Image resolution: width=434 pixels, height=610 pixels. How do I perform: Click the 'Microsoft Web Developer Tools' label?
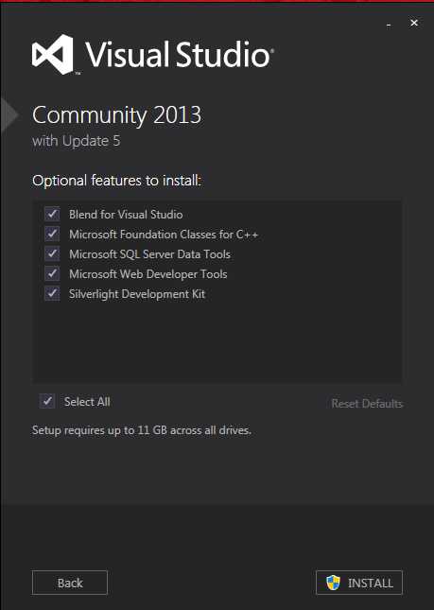(x=148, y=274)
